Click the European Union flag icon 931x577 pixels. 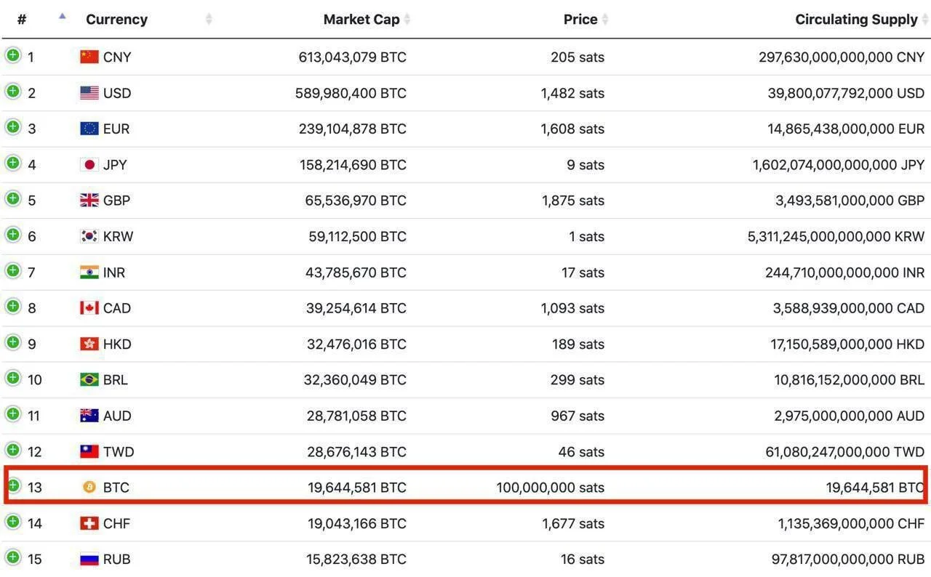89,129
